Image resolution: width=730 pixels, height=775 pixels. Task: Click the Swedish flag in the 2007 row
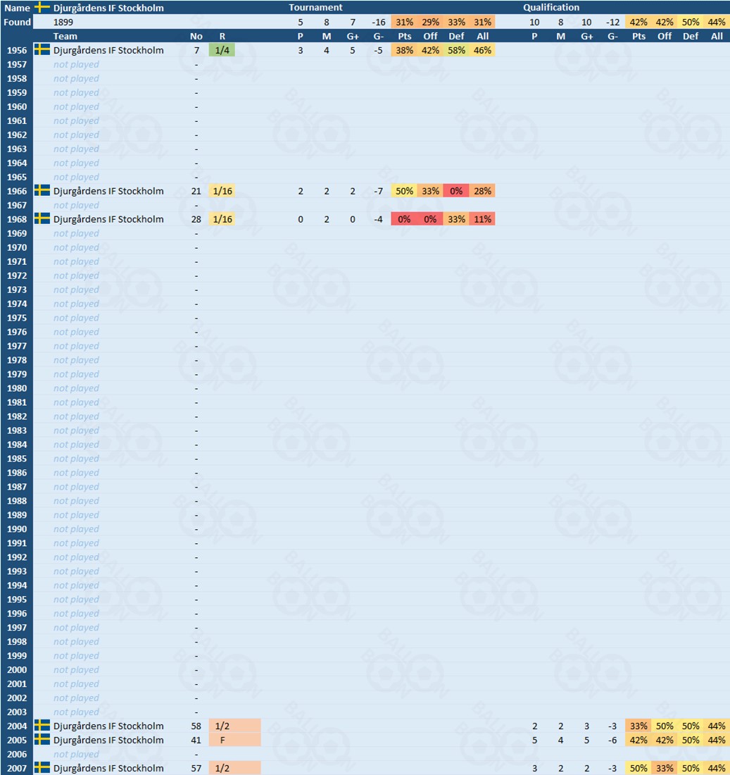(42, 768)
